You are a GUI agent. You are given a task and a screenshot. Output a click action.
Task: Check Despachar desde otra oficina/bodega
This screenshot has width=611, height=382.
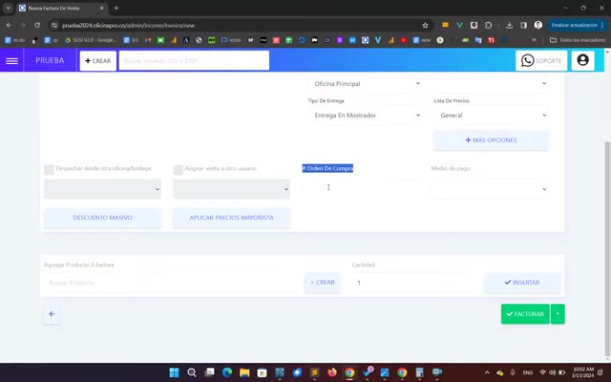coord(49,169)
